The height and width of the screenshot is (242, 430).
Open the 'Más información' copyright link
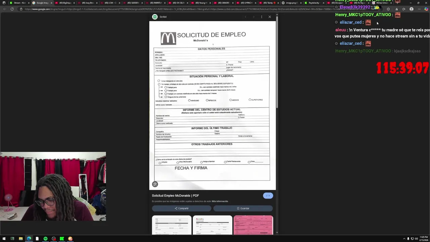pos(220,201)
